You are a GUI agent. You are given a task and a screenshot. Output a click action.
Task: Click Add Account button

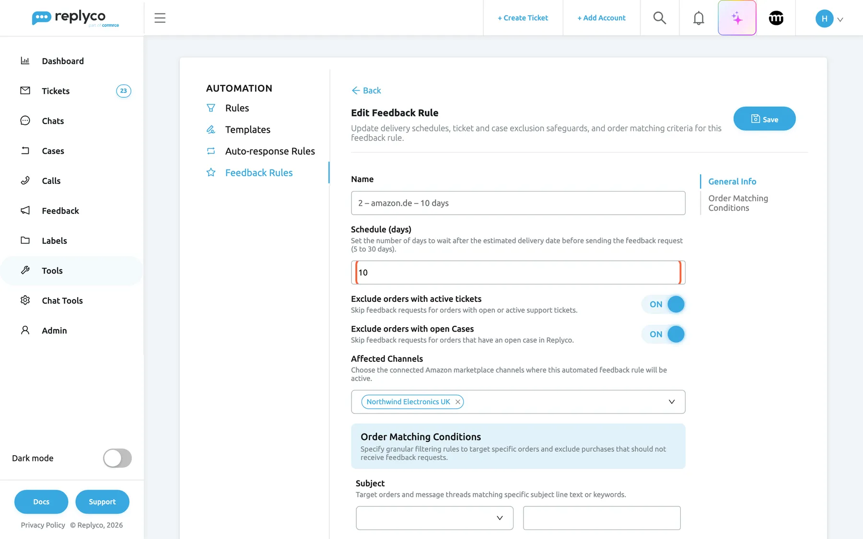pyautogui.click(x=601, y=18)
